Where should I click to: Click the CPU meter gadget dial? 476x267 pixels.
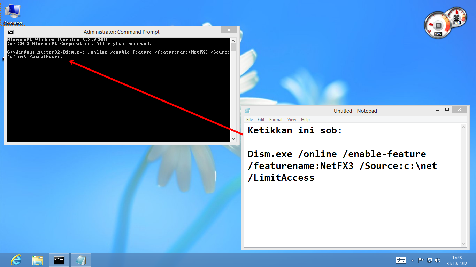point(438,25)
